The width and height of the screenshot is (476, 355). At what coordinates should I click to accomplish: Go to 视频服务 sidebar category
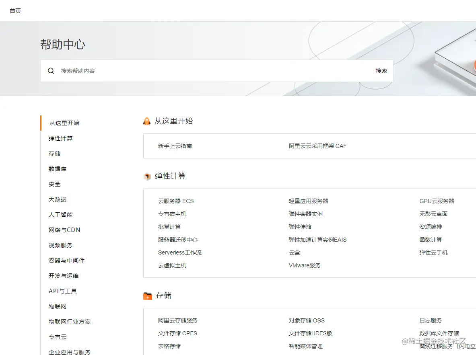tap(60, 245)
